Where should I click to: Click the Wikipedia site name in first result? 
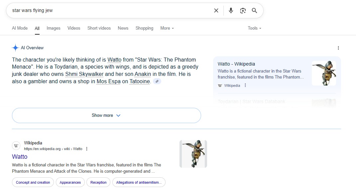pos(33,143)
